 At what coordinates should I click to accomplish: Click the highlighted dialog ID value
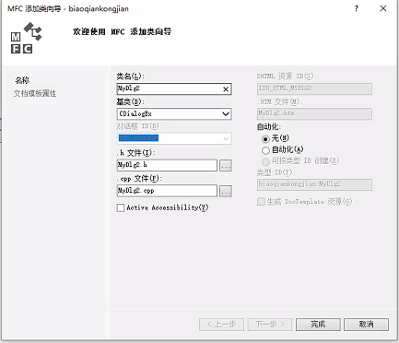[138, 138]
